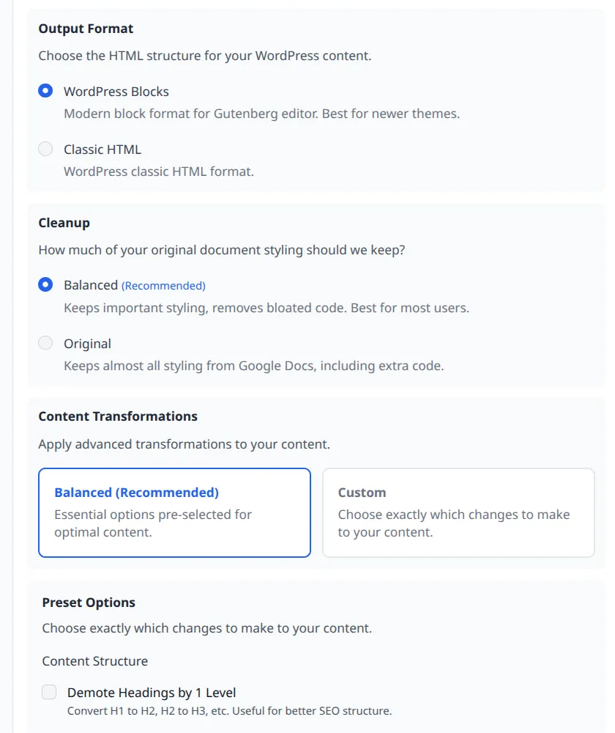Click the Classic HTML label text

pos(102,150)
